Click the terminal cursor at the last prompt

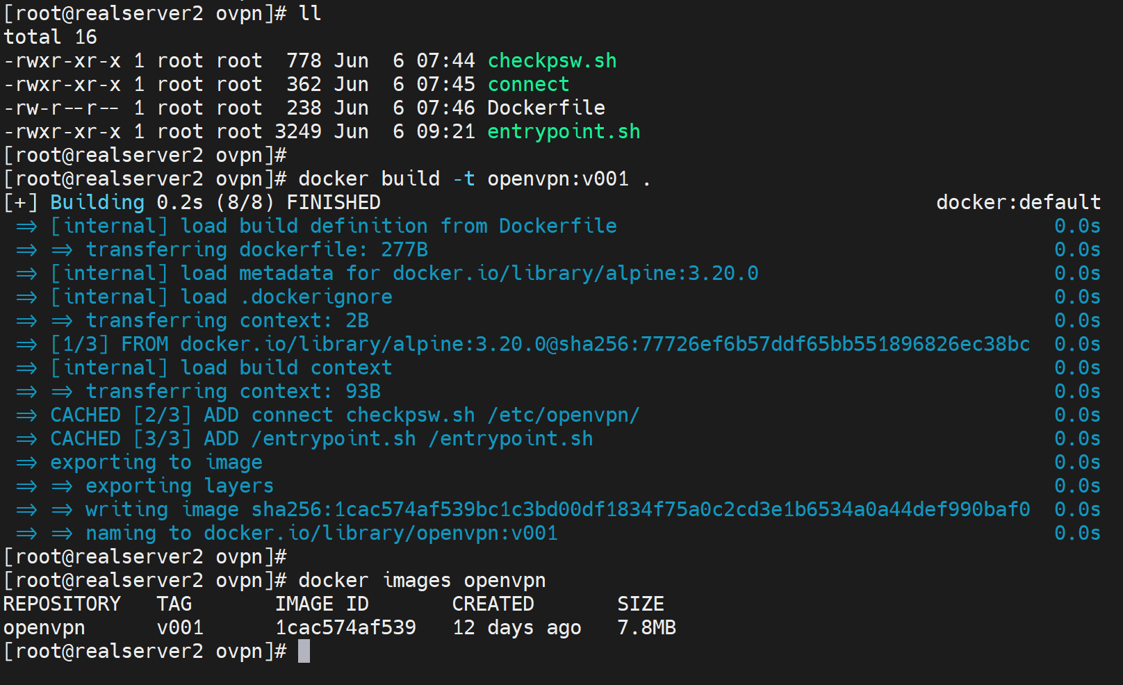point(304,652)
